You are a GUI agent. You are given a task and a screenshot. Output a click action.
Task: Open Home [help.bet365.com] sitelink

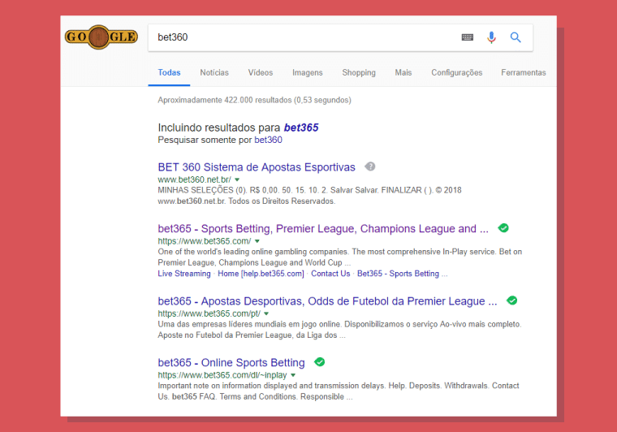tap(261, 274)
